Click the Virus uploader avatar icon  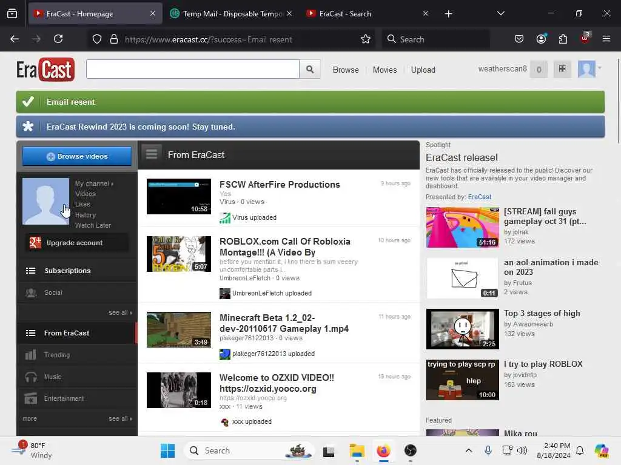coord(224,218)
